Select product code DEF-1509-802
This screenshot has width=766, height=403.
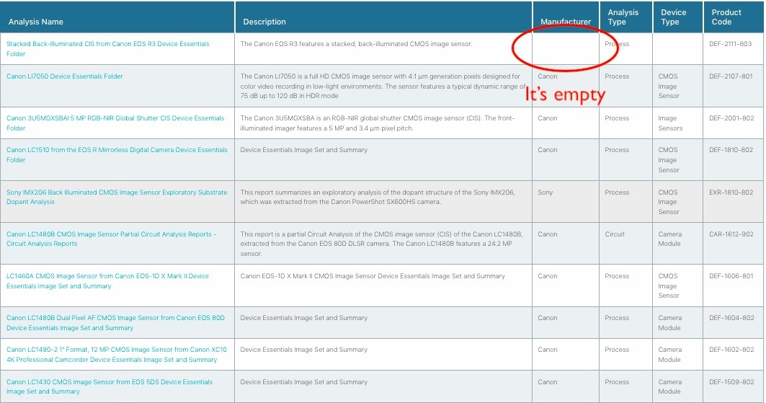pyautogui.click(x=731, y=382)
